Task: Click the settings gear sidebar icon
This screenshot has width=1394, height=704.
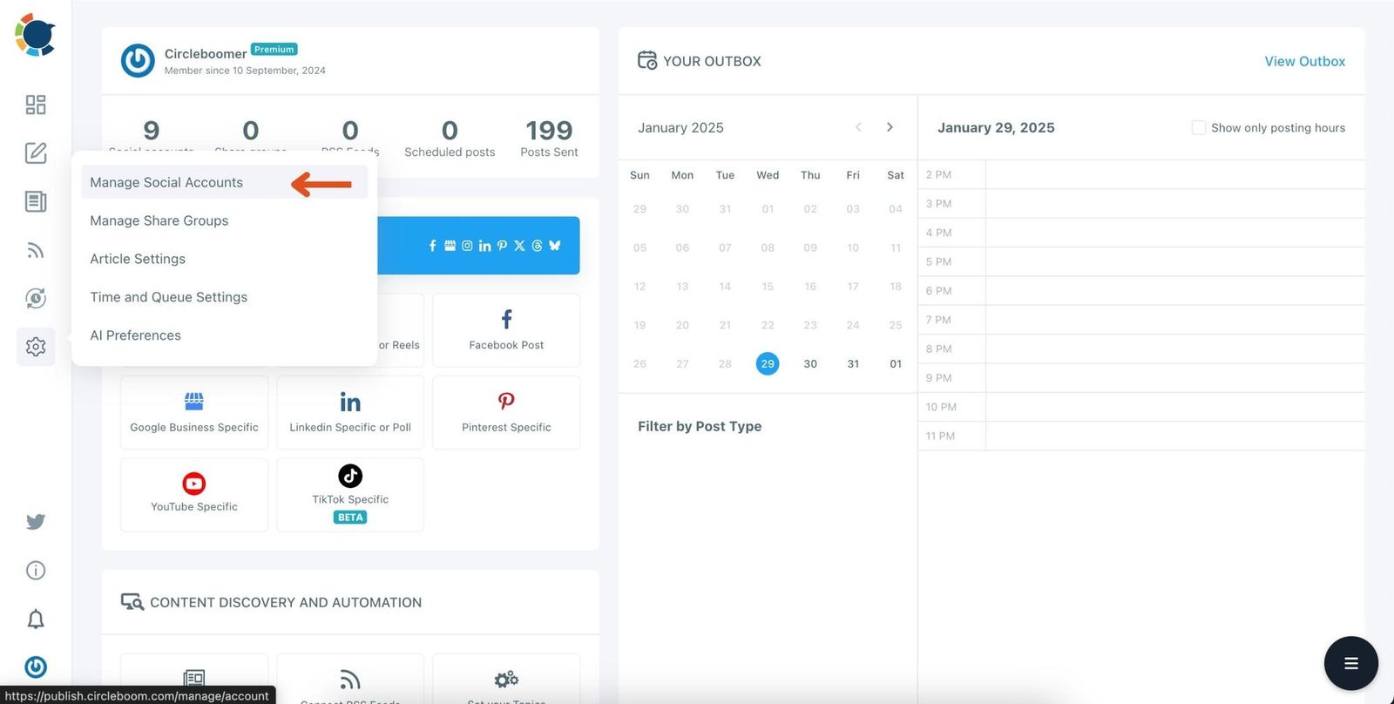Action: (x=36, y=347)
